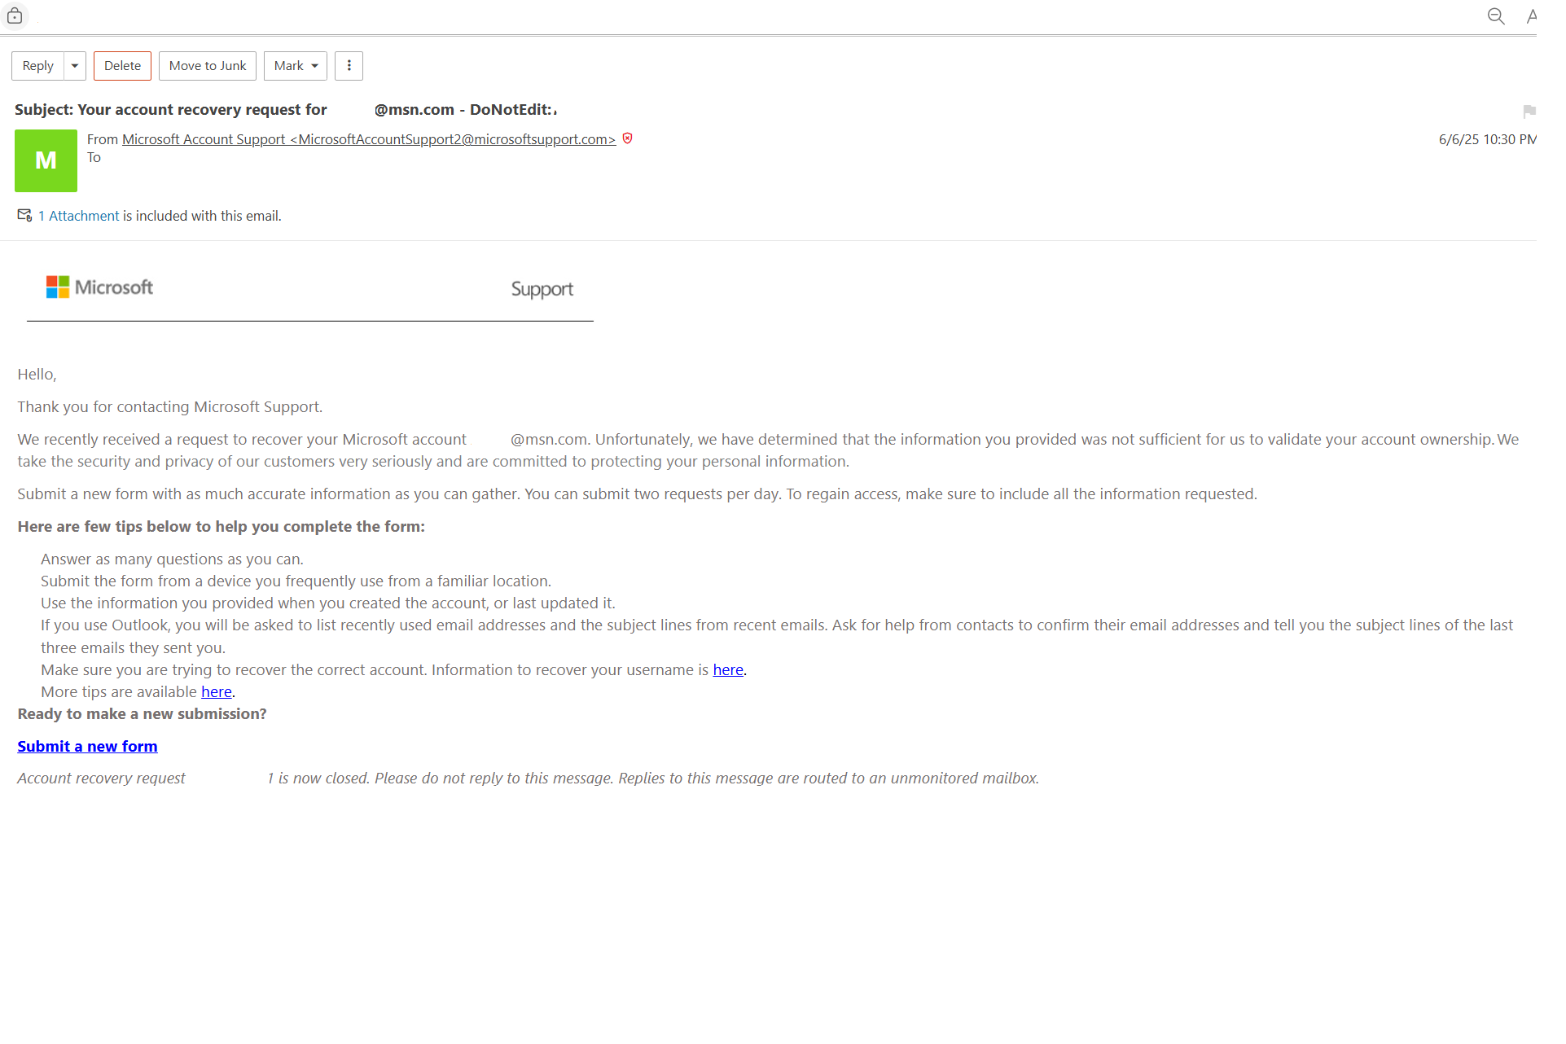
Task: Open the Mark dropdown menu
Action: (x=296, y=66)
